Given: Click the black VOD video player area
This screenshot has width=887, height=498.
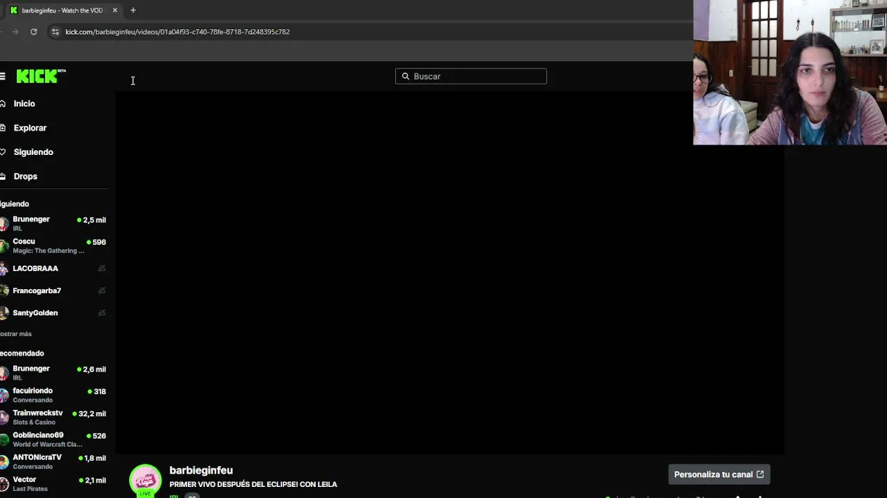Looking at the screenshot, I should (450, 272).
